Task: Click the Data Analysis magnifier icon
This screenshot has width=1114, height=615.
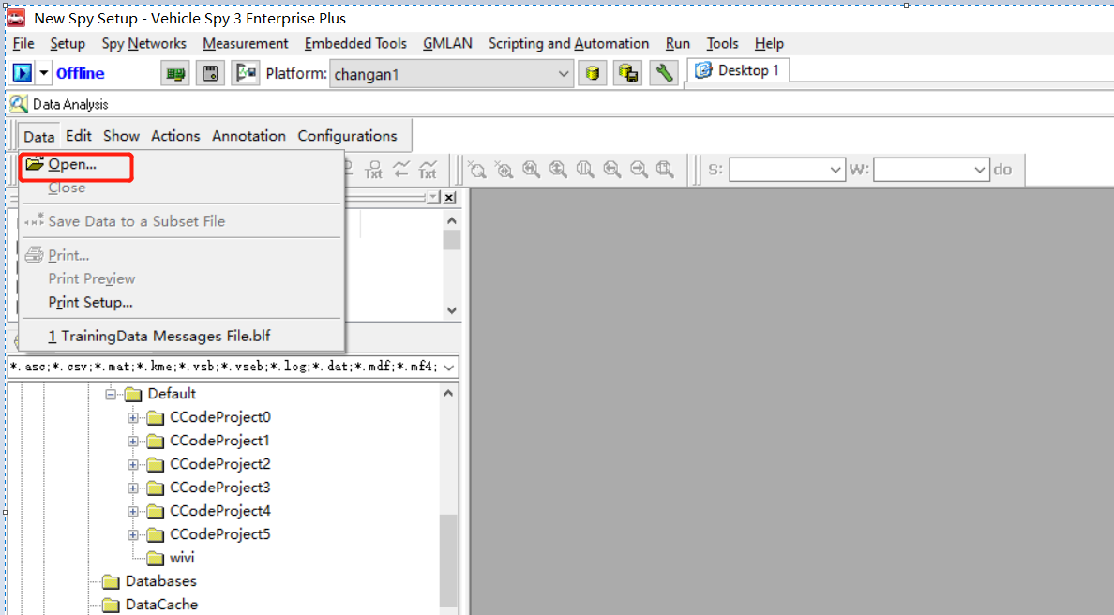Action: [19, 104]
